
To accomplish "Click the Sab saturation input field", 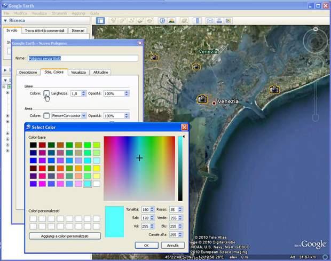I will click(x=146, y=218).
